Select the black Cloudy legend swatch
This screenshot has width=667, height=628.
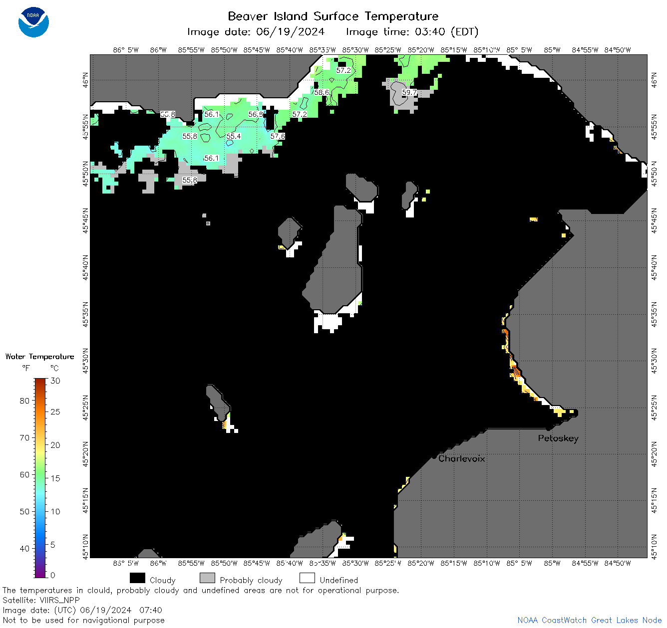pyautogui.click(x=137, y=578)
